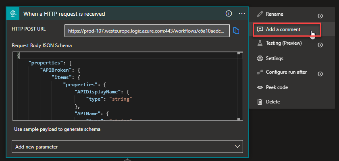Viewport: 339px width, 161px height.
Task: Click the info icon beside Testing (Preview)
Action: (320, 45)
